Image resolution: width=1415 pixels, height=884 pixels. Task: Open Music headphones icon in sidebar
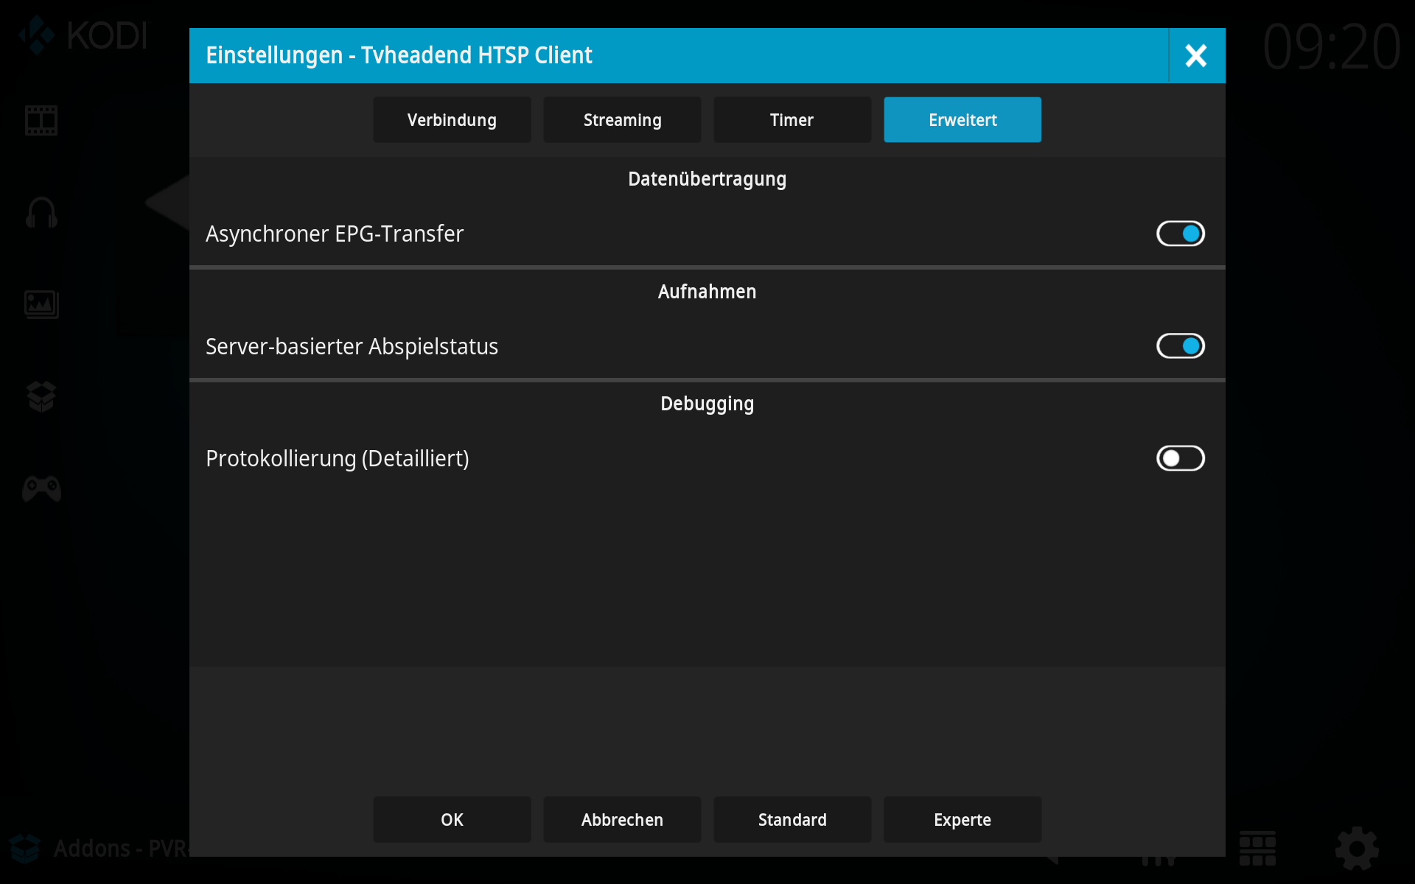41,212
